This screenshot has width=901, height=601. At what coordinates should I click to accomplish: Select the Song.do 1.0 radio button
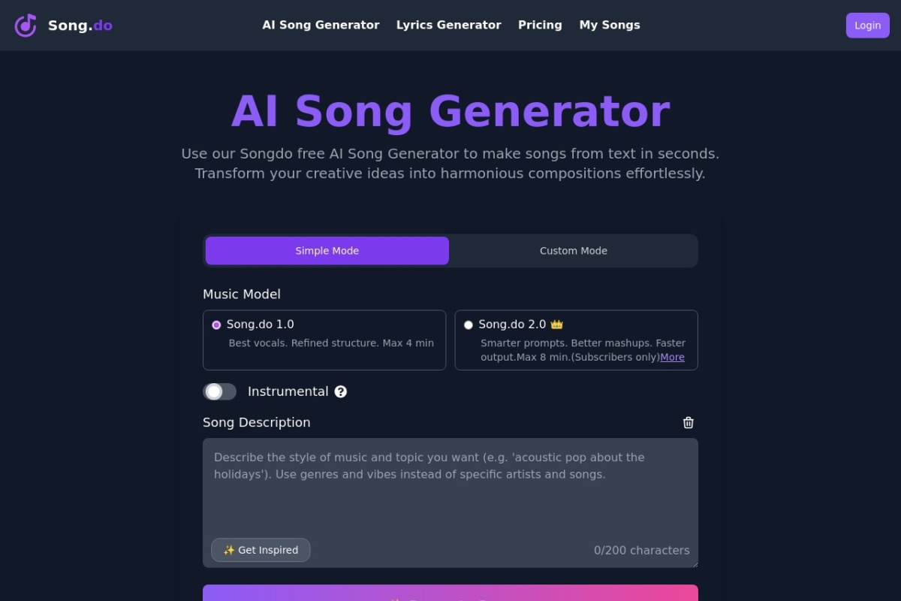pyautogui.click(x=217, y=325)
